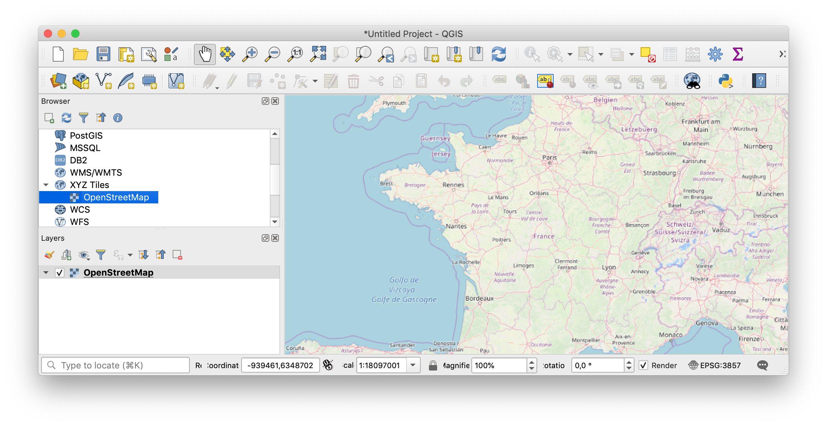827x426 pixels.
Task: Click the Pan Map to Selection icon
Action: [227, 54]
